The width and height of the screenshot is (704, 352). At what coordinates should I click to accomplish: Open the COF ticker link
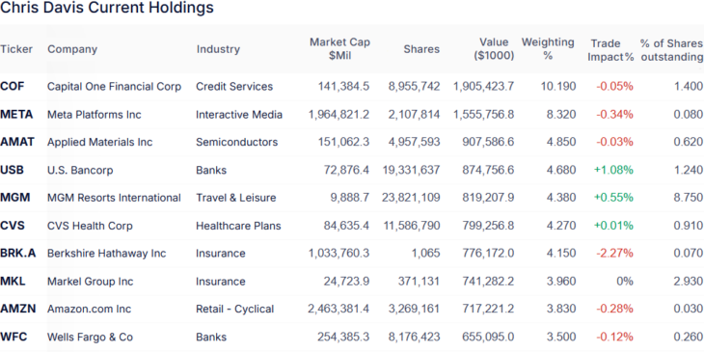[13, 87]
